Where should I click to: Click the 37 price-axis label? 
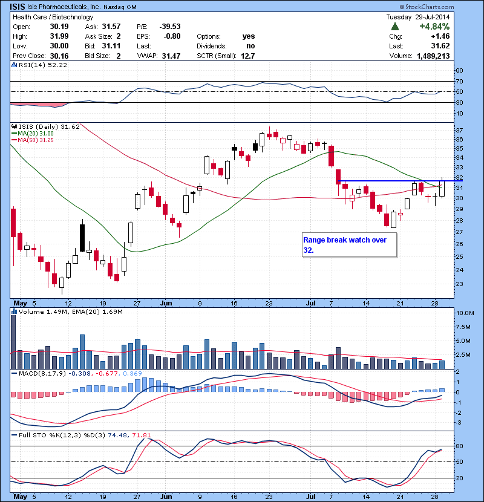(x=459, y=130)
